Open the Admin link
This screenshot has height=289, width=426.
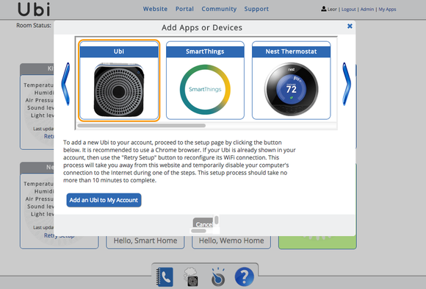pyautogui.click(x=367, y=10)
